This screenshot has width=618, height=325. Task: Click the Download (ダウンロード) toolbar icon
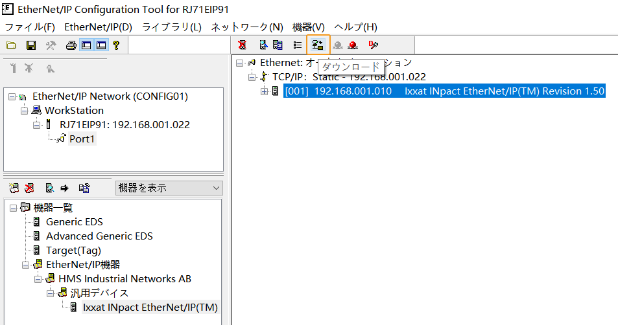(x=318, y=45)
